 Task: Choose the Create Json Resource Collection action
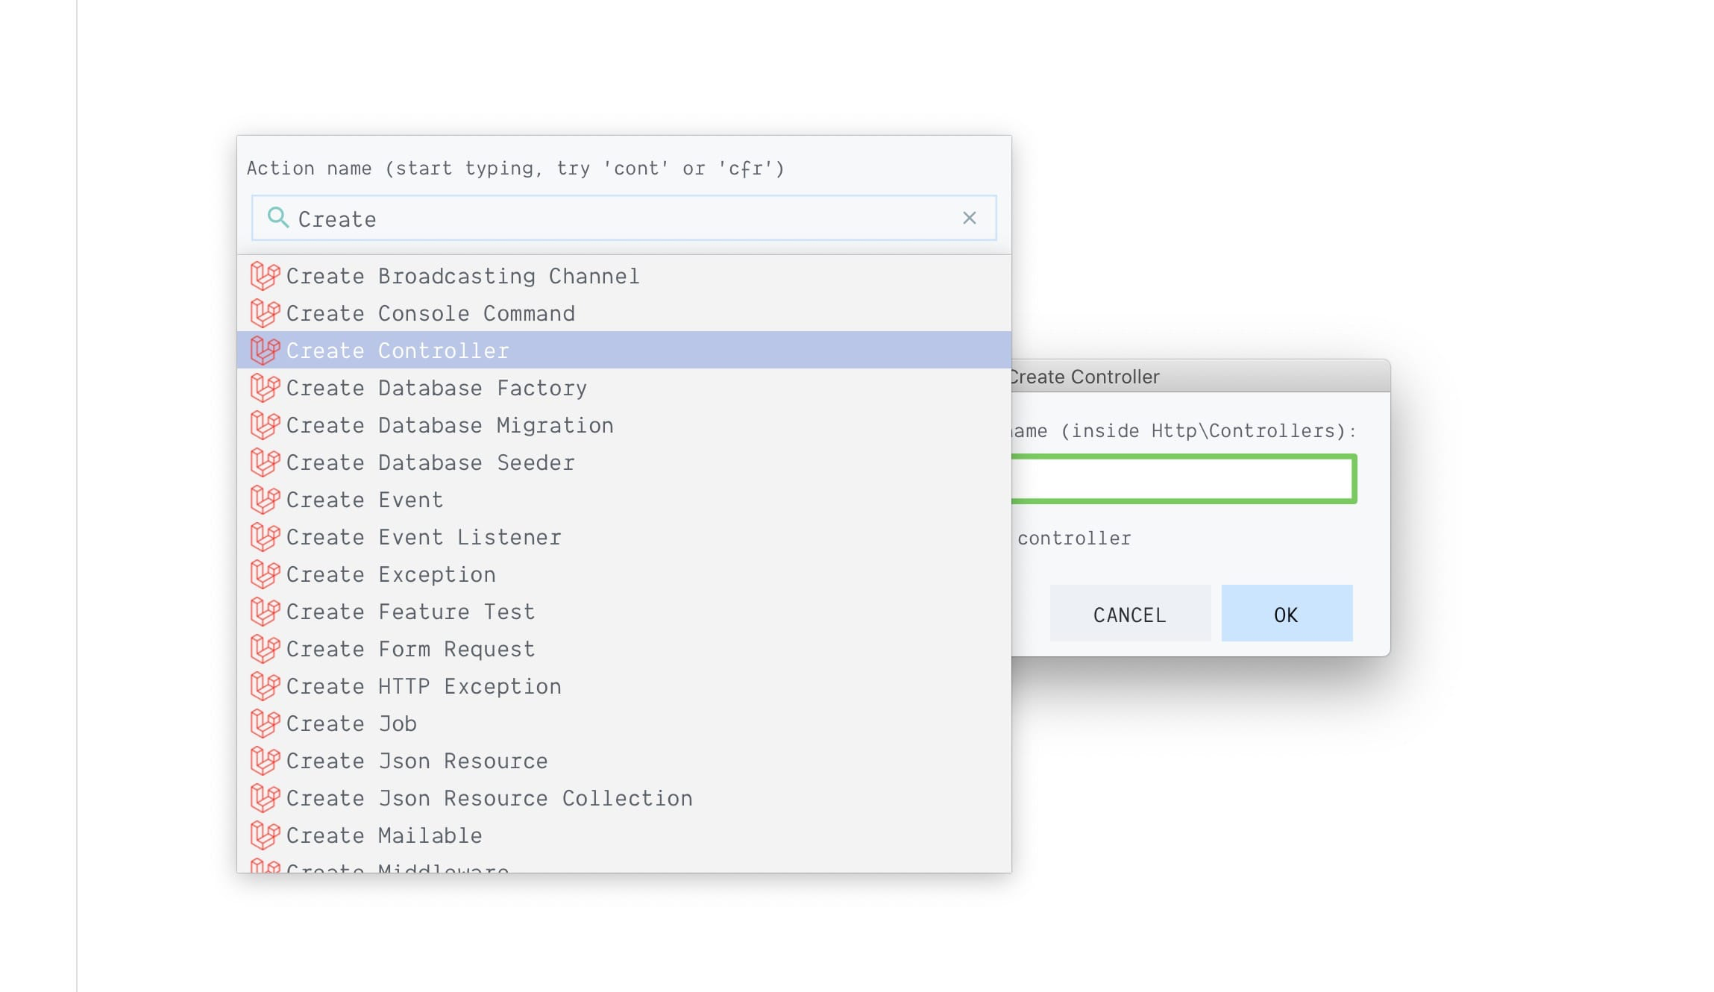pyautogui.click(x=489, y=797)
